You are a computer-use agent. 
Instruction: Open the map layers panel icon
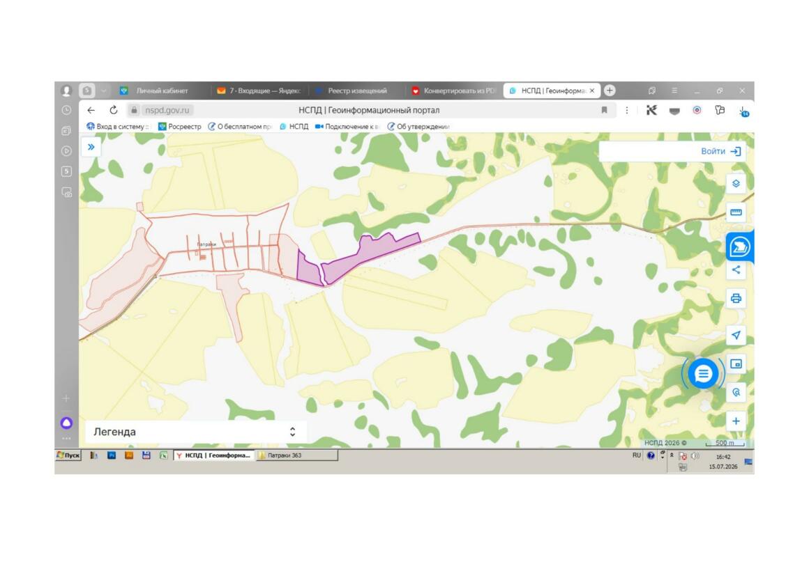[736, 183]
